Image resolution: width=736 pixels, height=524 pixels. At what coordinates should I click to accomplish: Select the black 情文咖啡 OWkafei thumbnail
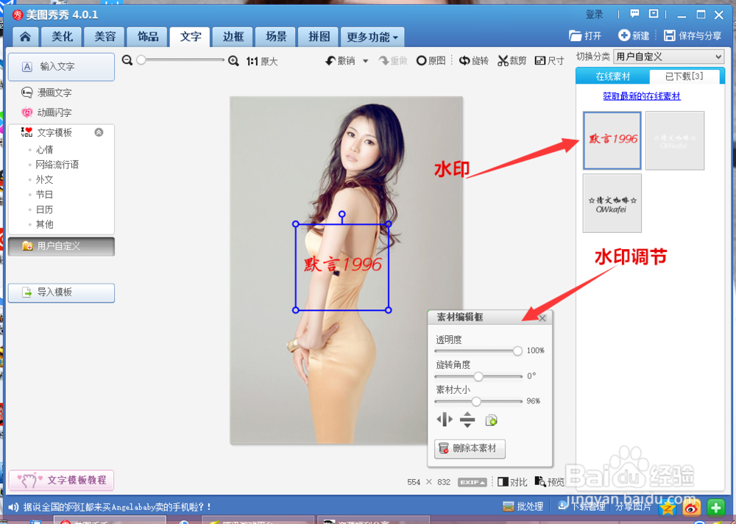tap(612, 203)
